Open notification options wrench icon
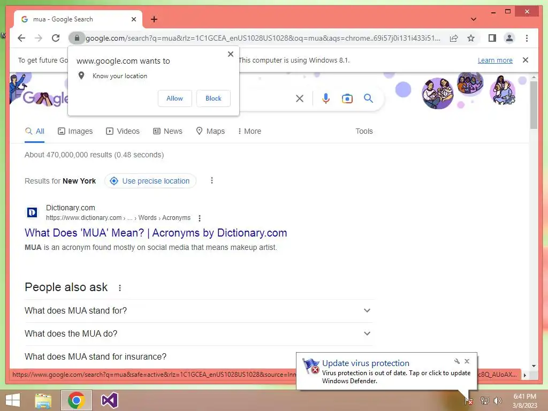Viewport: 548px width, 411px height. click(457, 361)
